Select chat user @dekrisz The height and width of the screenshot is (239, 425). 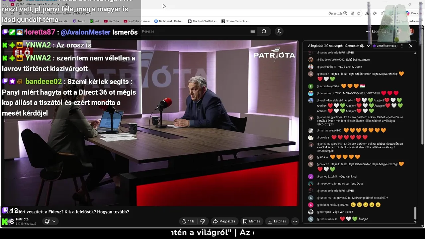pyautogui.click(x=323, y=137)
